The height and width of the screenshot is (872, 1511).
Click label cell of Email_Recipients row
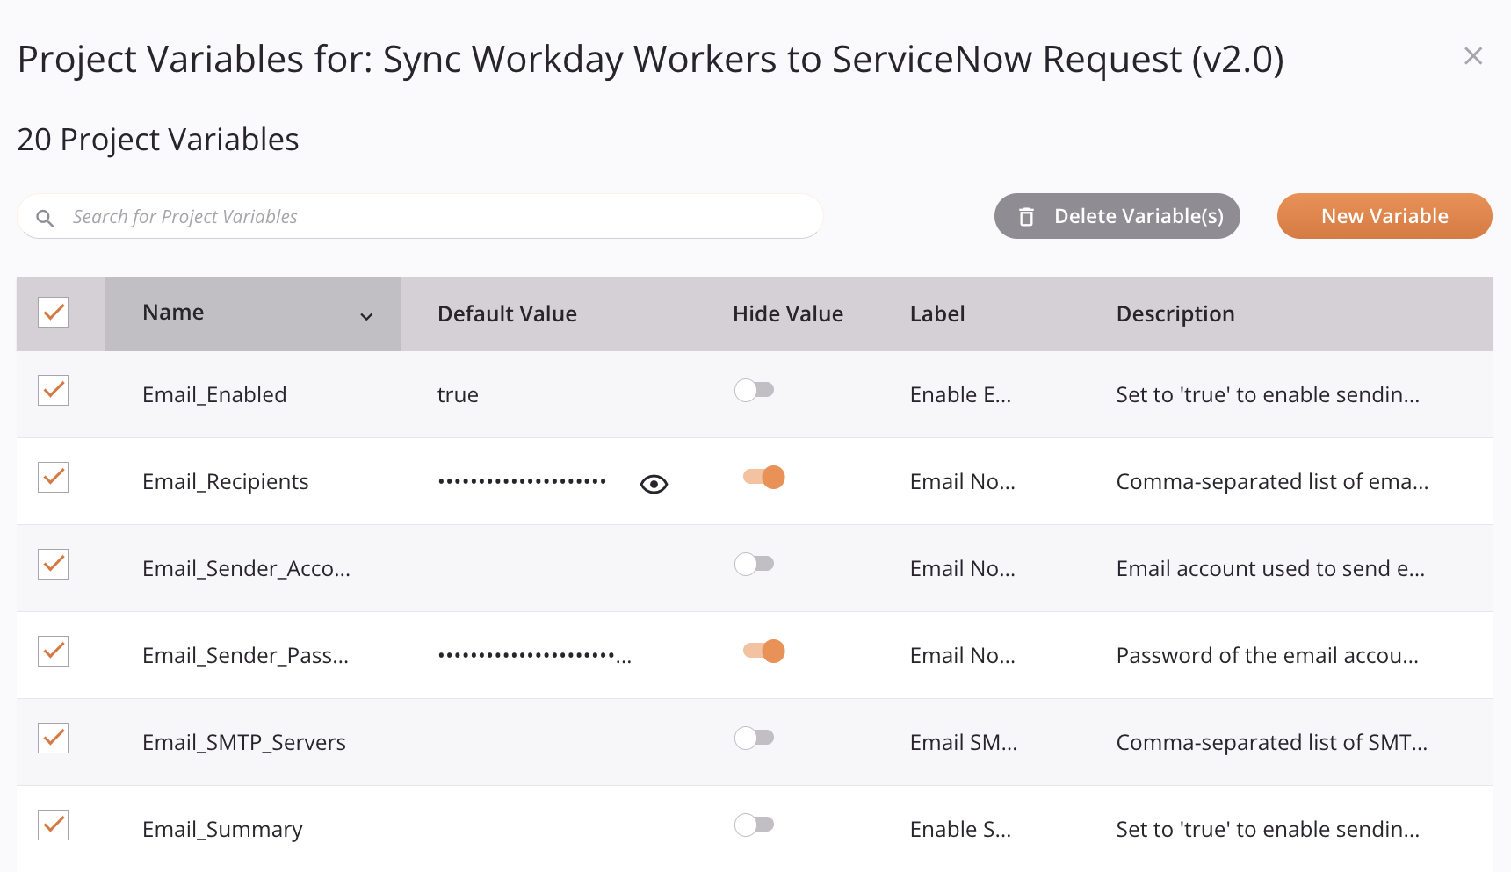pos(963,481)
